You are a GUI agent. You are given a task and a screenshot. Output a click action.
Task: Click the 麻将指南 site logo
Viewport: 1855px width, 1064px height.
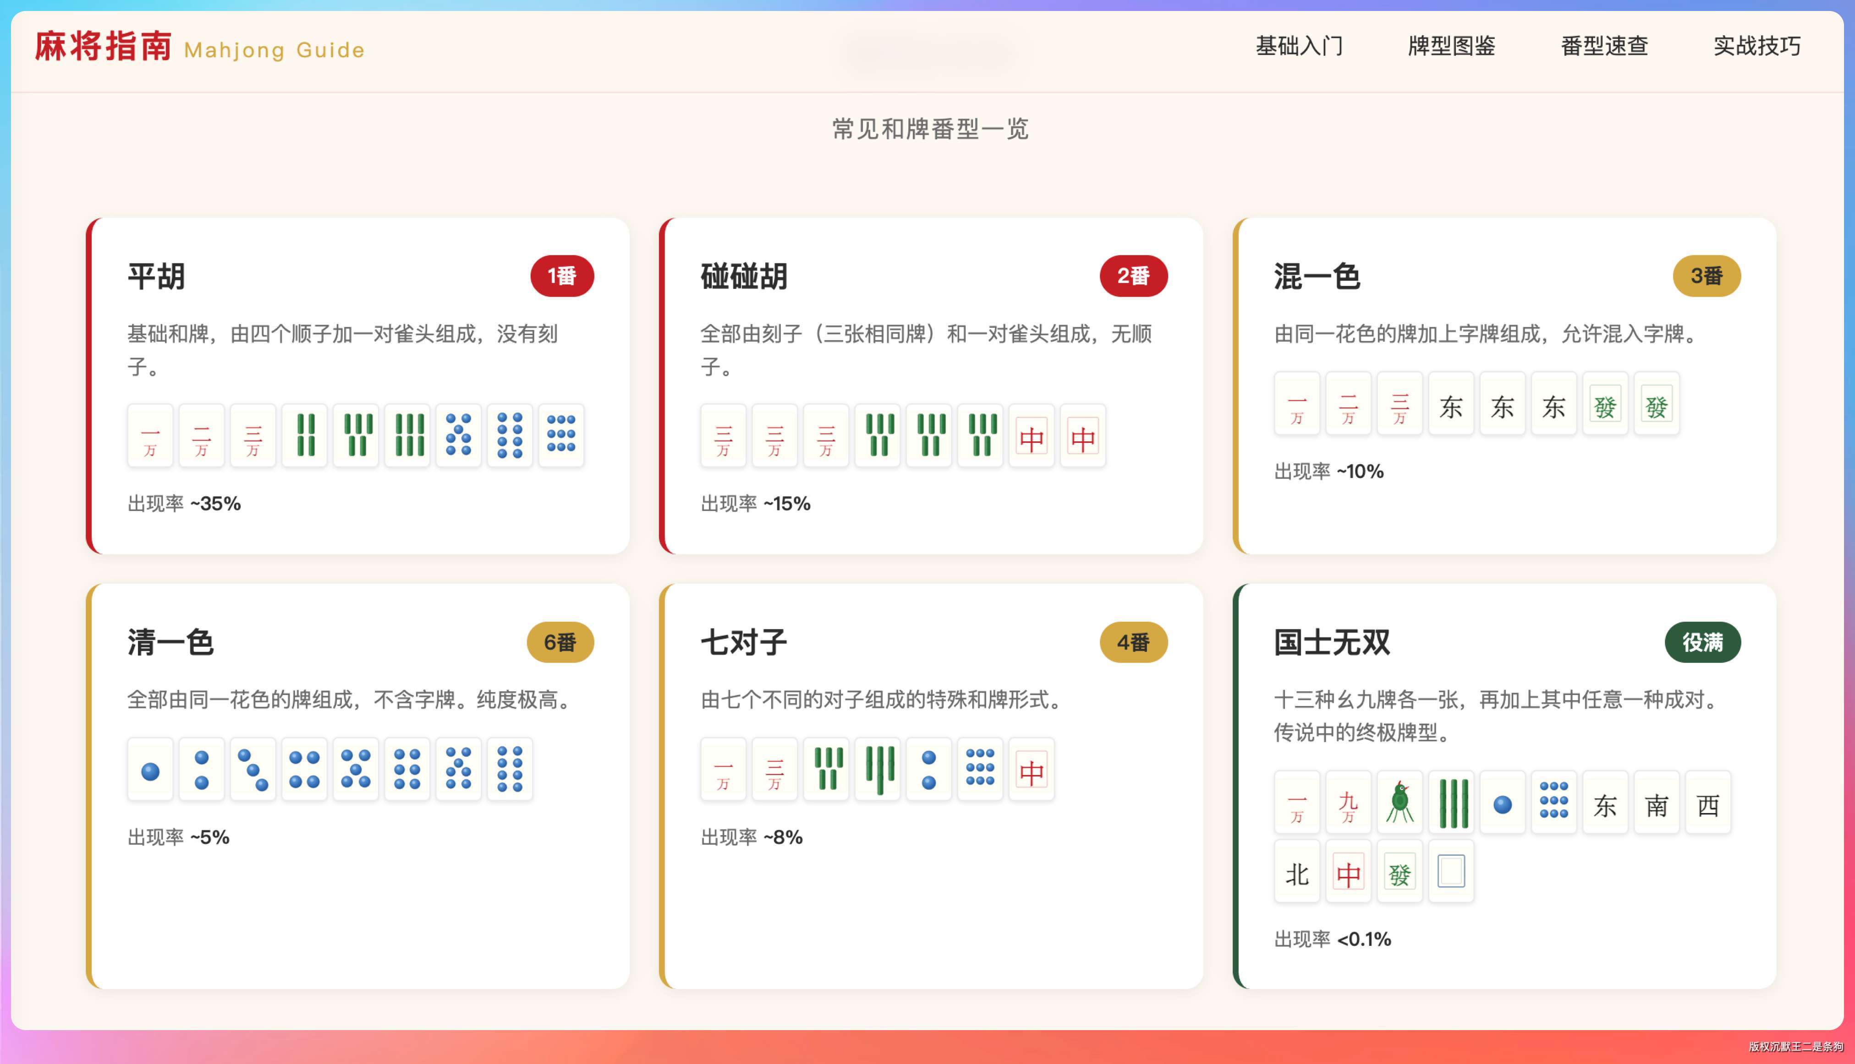(103, 46)
